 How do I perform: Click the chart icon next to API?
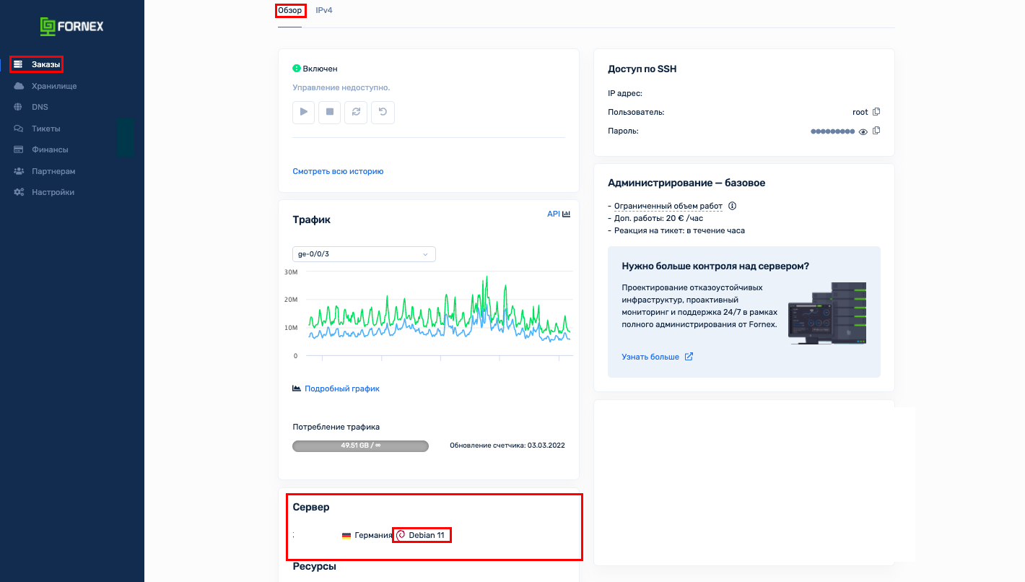tap(567, 214)
